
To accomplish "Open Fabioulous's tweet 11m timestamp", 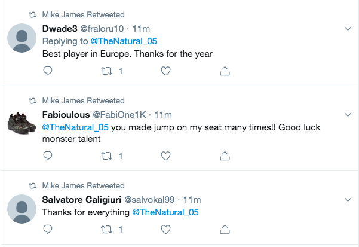I will coord(163,114).
